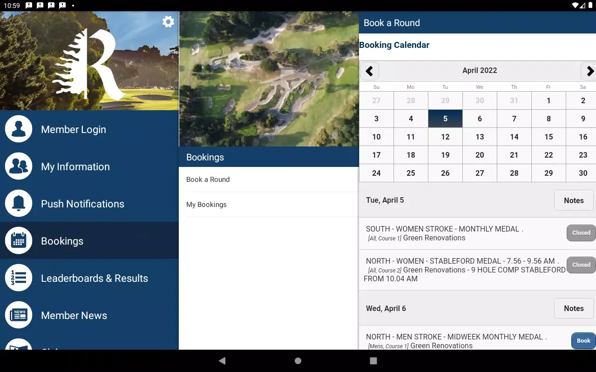Select April 13 on booking calendar
The height and width of the screenshot is (372, 596).
(x=480, y=137)
